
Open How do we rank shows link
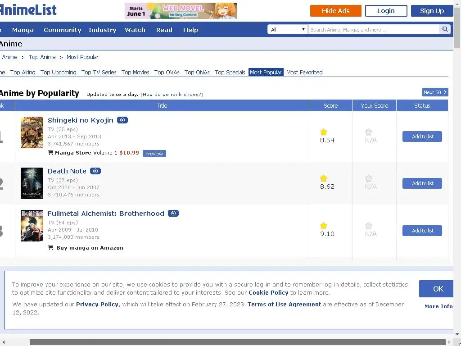click(x=172, y=95)
